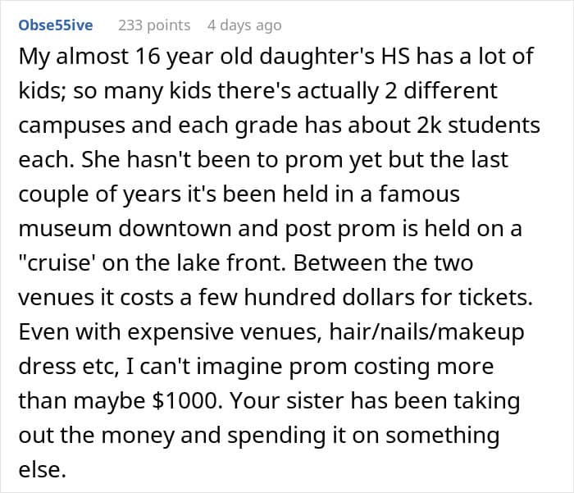This screenshot has width=574, height=493.
Task: Click the word campuses in third line
Action: click(x=72, y=126)
